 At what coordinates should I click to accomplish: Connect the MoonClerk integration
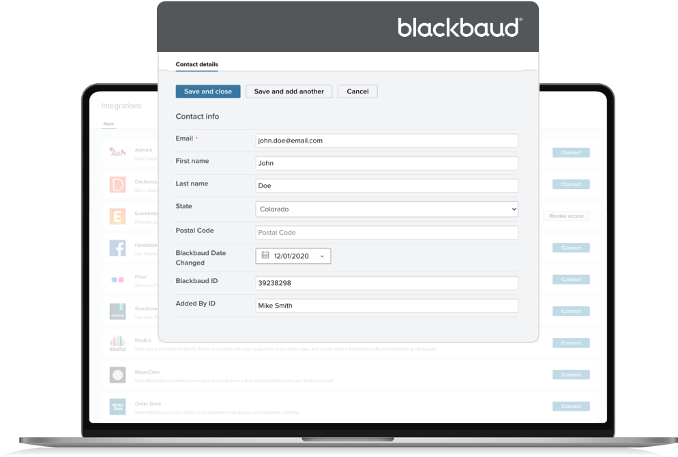[x=571, y=374]
